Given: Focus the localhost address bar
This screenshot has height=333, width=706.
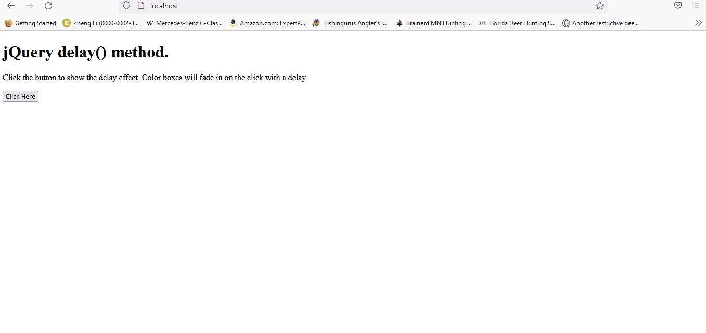Looking at the screenshot, I should pyautogui.click(x=364, y=6).
